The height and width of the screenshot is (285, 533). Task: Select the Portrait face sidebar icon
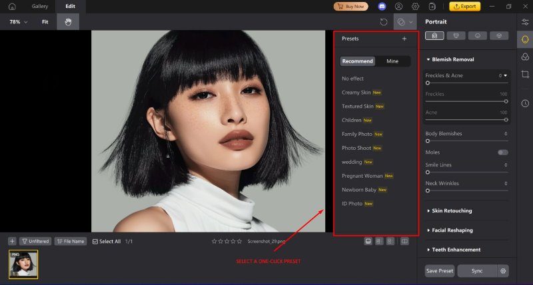click(x=525, y=39)
